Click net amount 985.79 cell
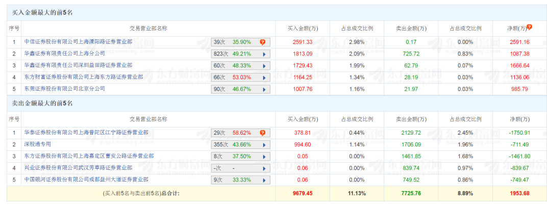 (x=519, y=89)
